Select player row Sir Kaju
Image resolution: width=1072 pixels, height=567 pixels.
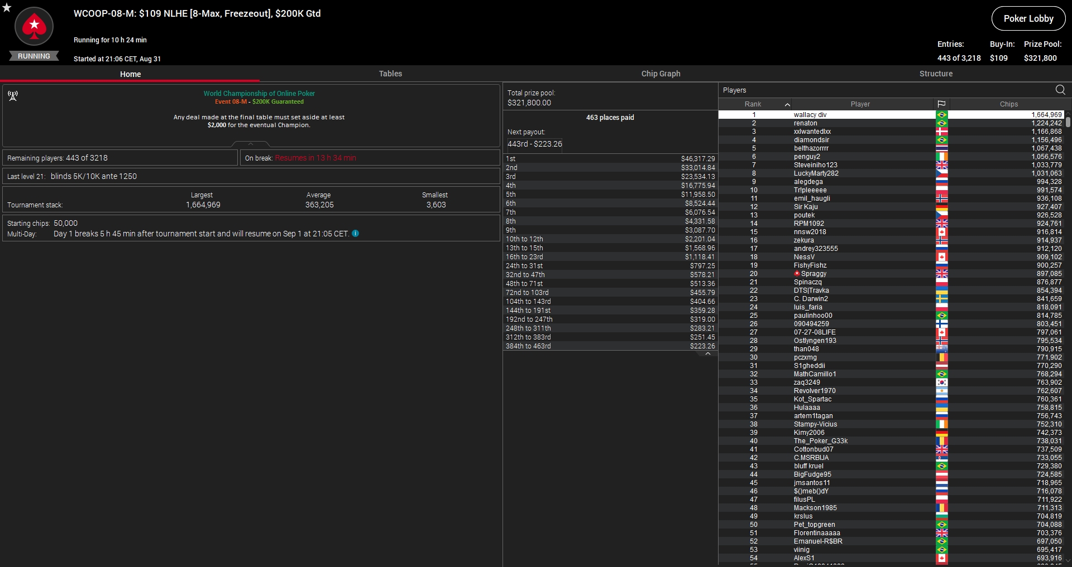(891, 207)
